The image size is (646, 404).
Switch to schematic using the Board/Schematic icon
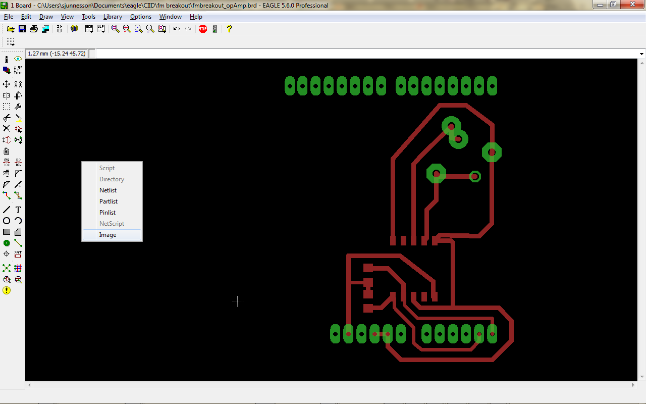pyautogui.click(x=59, y=29)
